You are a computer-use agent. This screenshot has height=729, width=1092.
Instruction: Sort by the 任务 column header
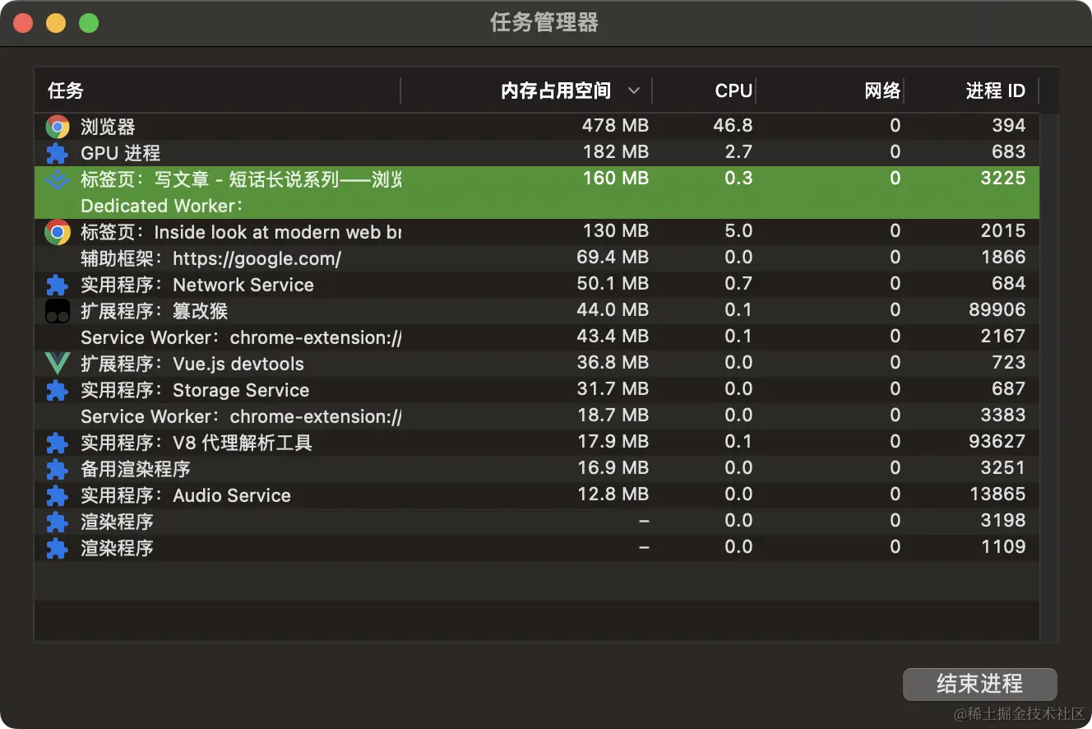(66, 91)
